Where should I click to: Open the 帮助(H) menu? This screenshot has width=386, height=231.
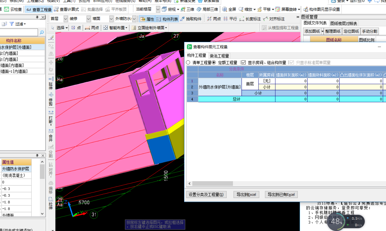click(145, 1)
